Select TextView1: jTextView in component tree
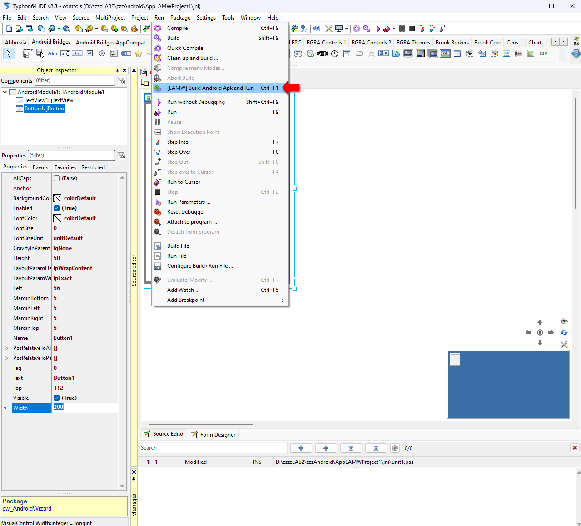 49,100
